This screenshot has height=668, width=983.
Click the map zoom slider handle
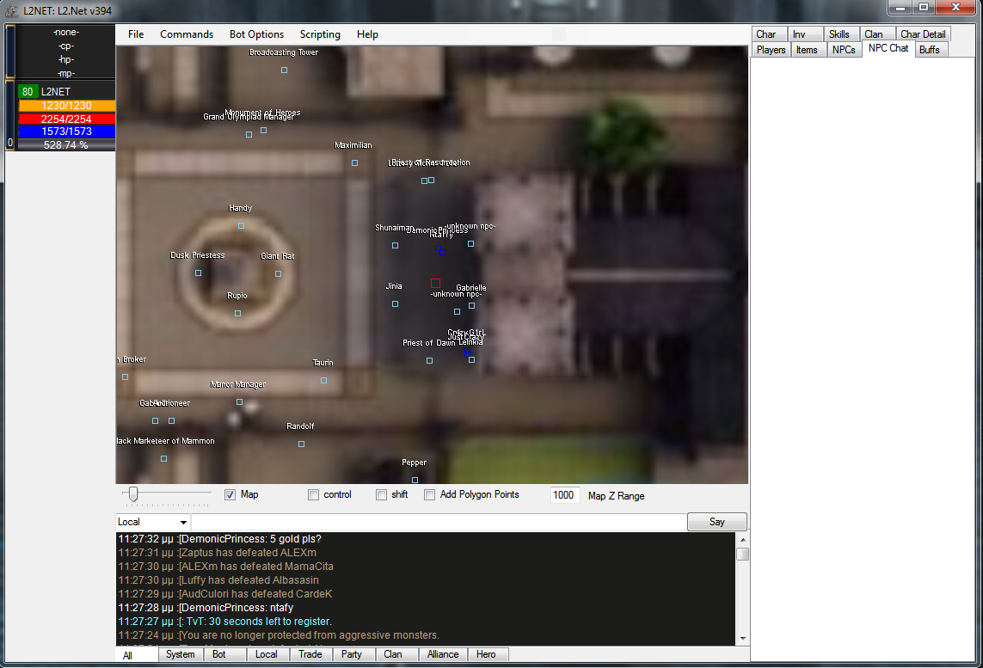[133, 494]
